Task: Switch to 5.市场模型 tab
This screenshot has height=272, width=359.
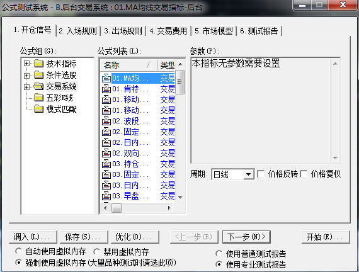Action: coord(214,31)
